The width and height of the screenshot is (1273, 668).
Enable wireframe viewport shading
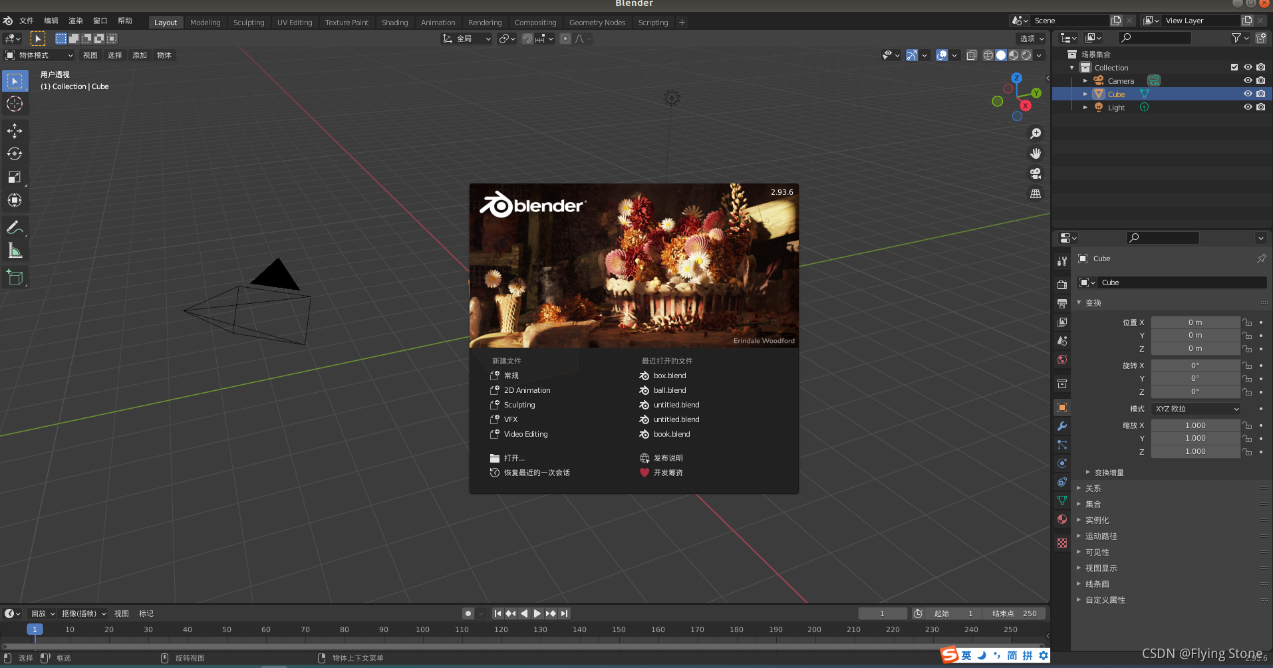988,55
